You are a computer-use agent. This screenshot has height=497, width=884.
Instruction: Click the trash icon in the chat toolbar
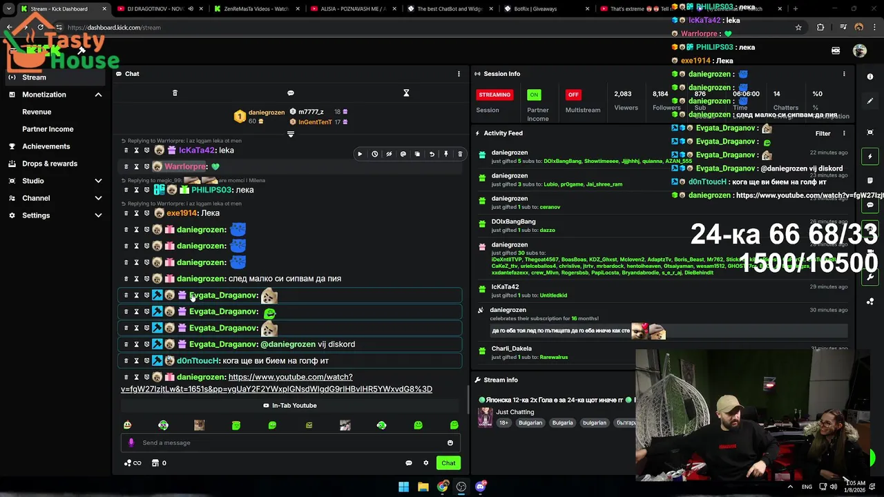coord(175,93)
